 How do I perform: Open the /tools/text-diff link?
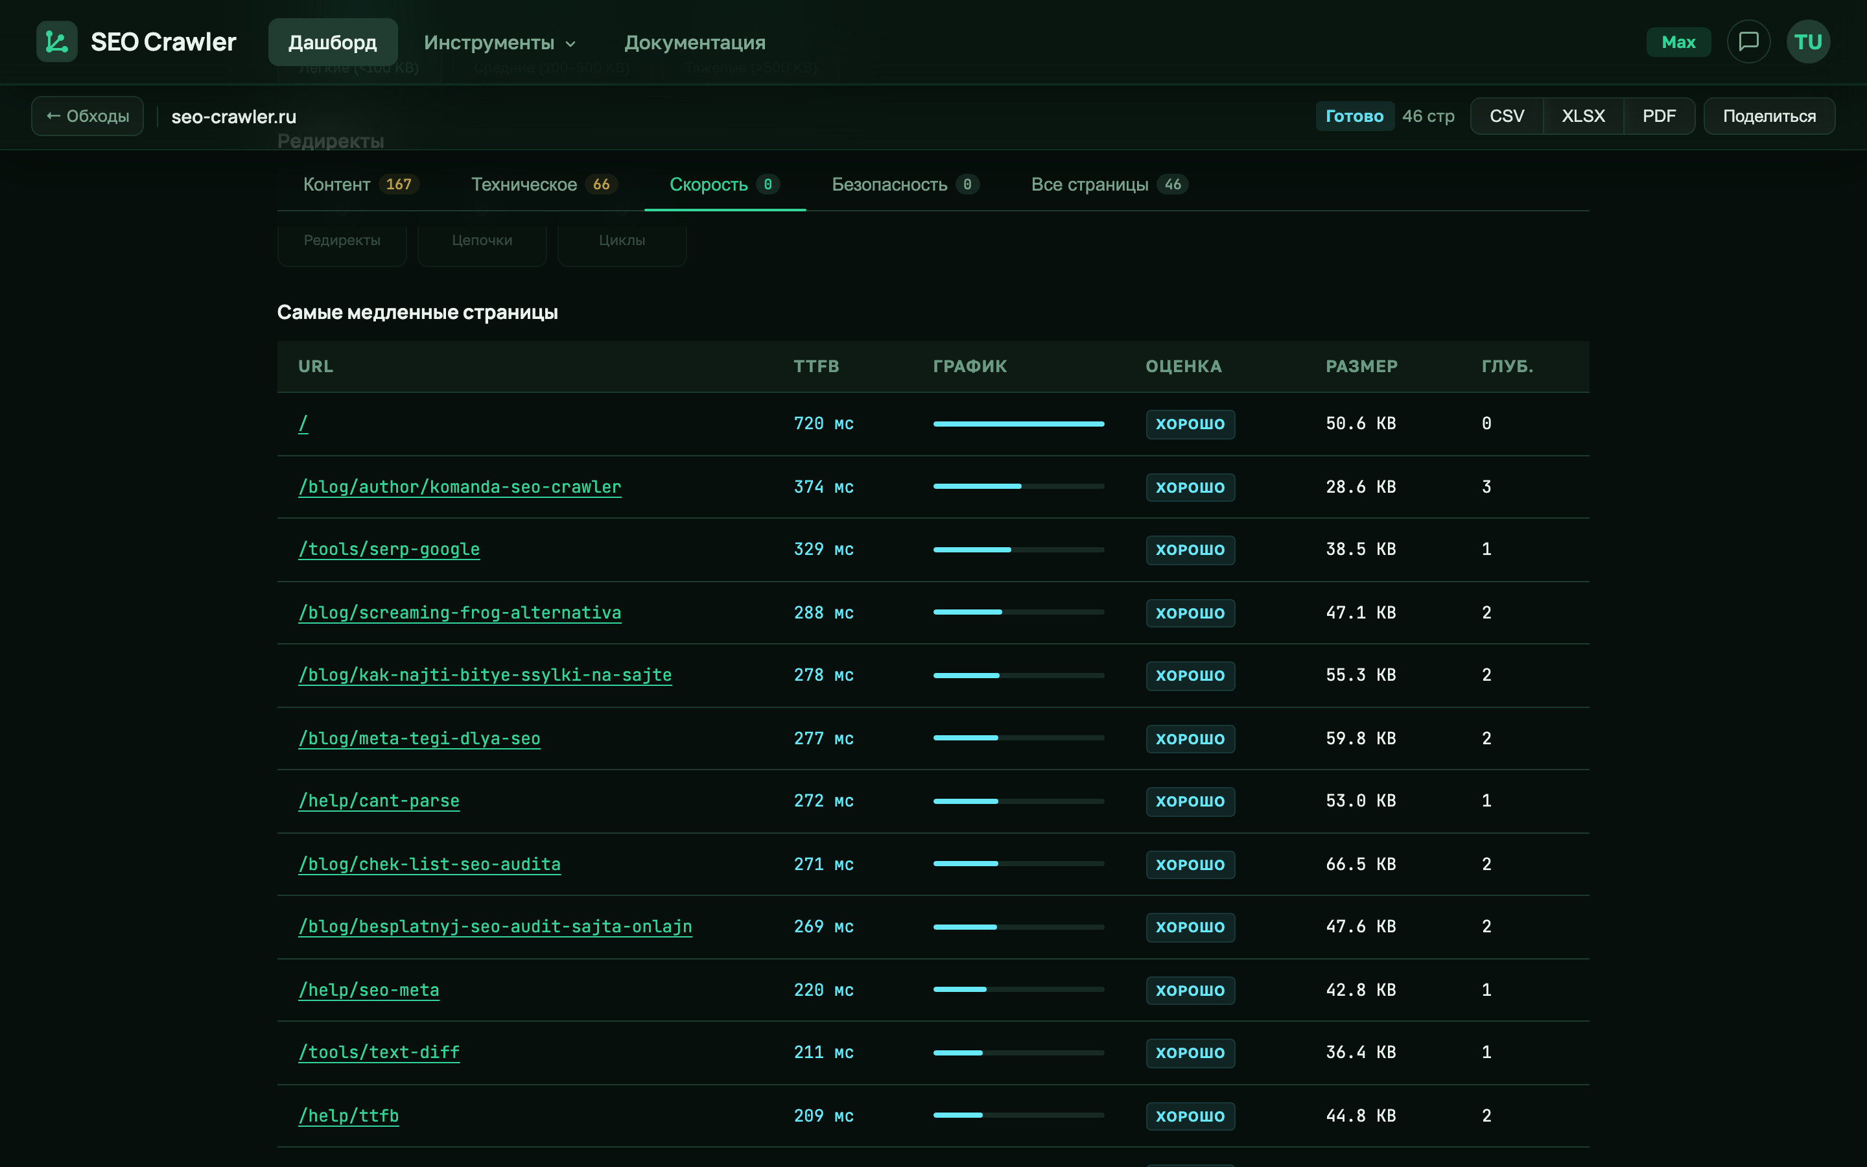click(379, 1053)
